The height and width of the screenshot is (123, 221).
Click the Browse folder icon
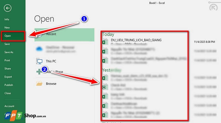(39, 83)
